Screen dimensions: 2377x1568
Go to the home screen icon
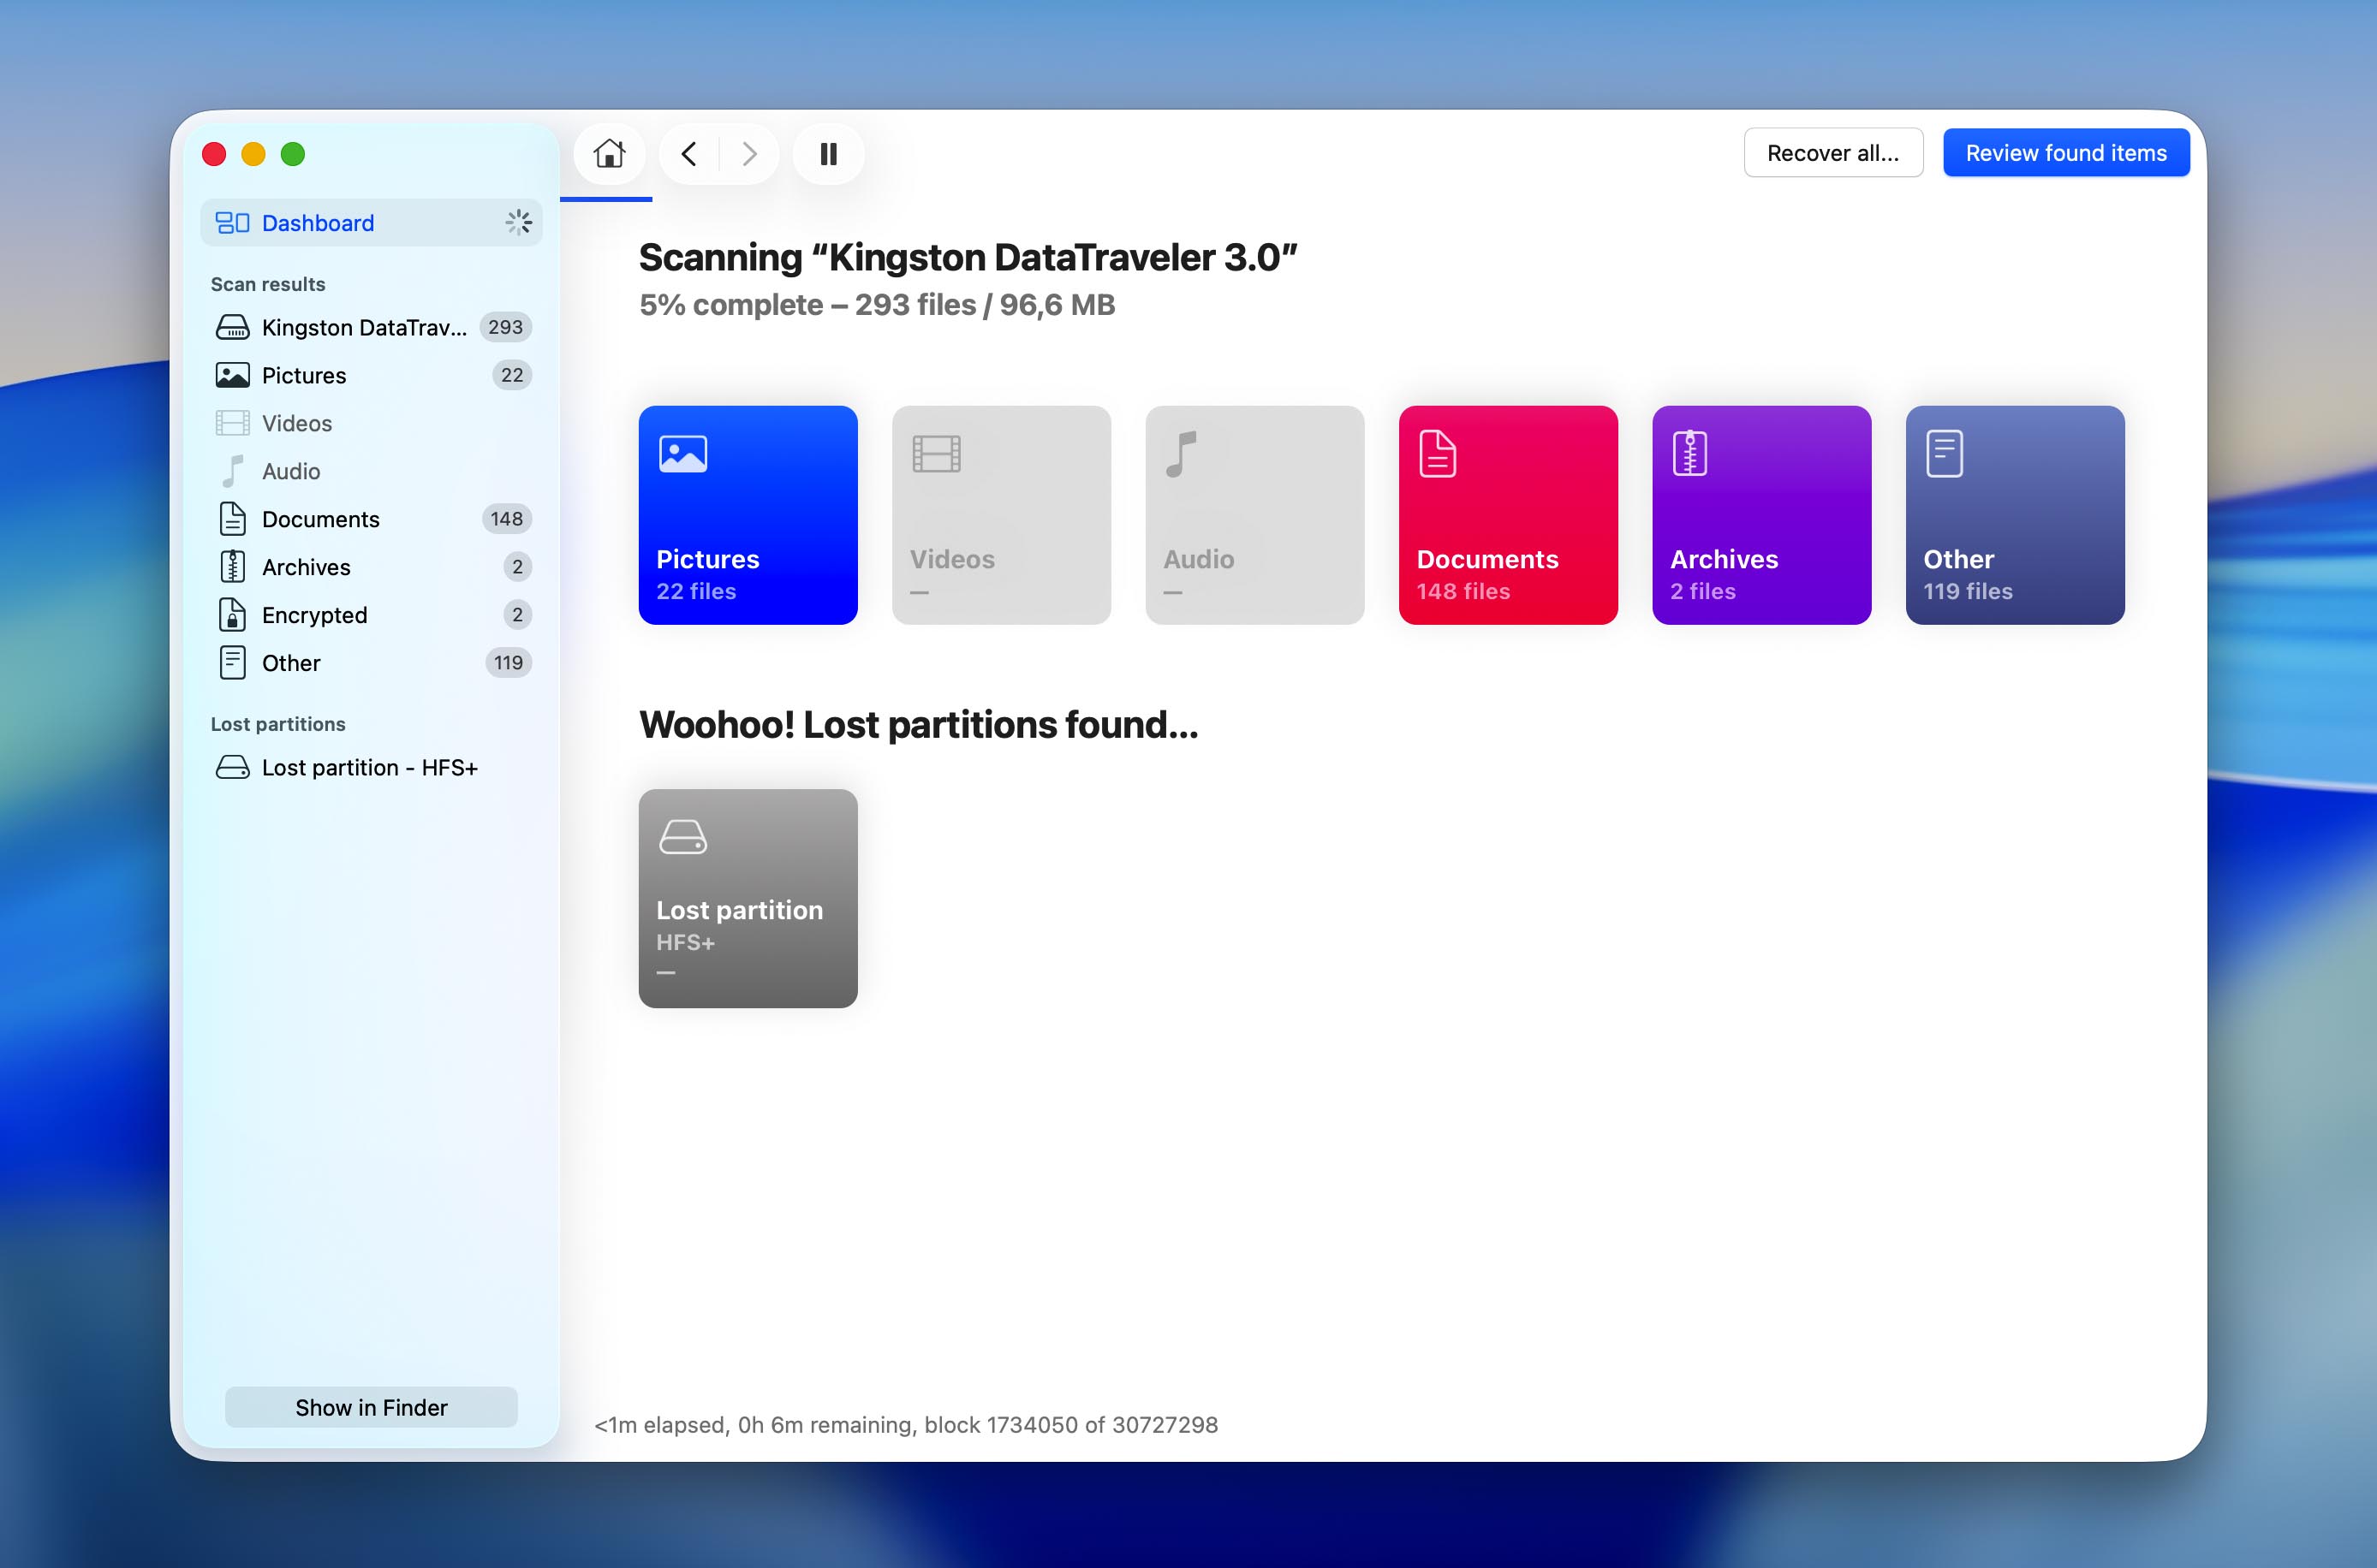[x=610, y=154]
